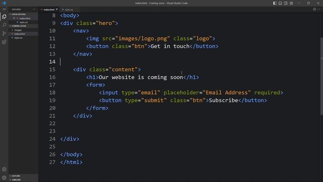Screen dimensions: 323x182
Task: Open editor more actions ellipsis
Action: pyautogui.click(x=319, y=9)
